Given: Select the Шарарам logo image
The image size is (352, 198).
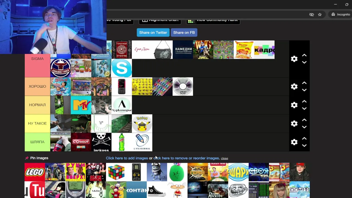Looking at the screenshot, I should (238, 172).
